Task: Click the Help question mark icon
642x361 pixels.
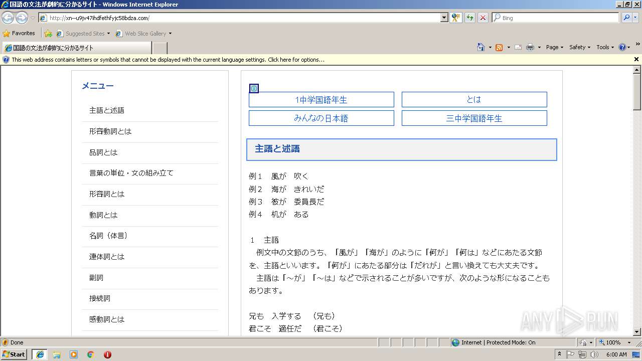Action: coord(622,47)
